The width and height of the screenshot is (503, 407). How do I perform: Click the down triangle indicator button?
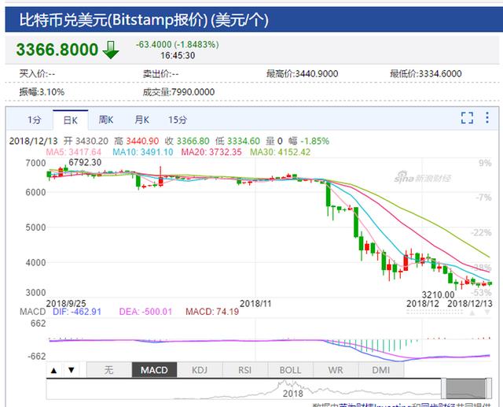pyautogui.click(x=72, y=370)
